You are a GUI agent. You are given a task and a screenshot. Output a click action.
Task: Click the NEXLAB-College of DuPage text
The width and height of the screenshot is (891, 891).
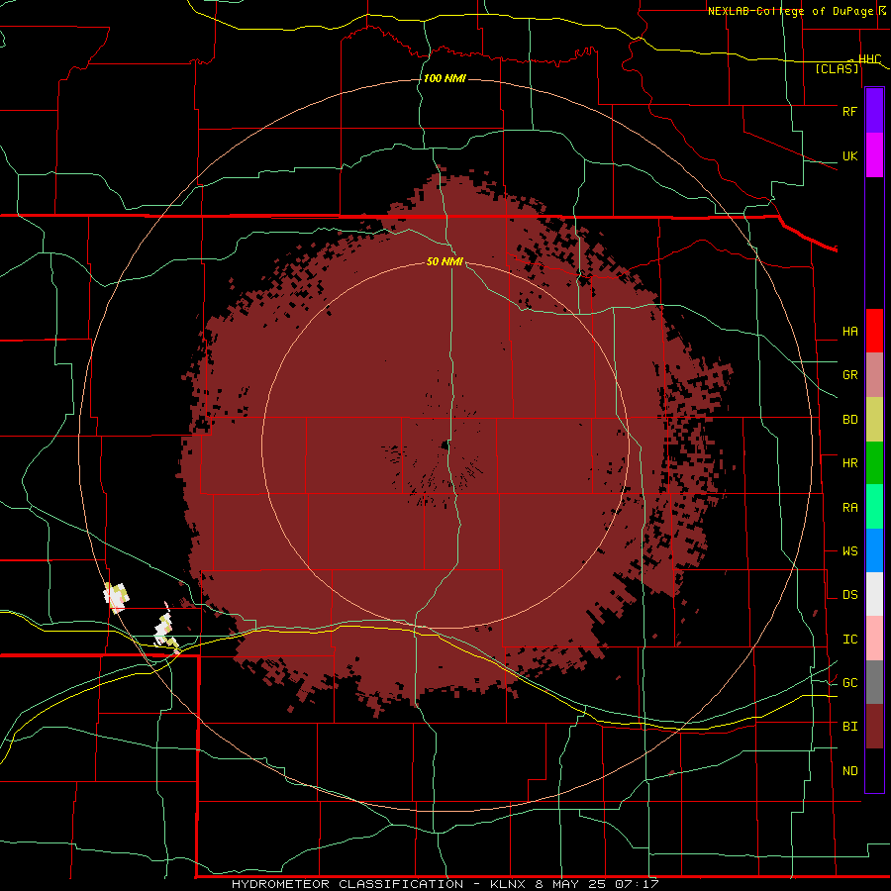790,11
